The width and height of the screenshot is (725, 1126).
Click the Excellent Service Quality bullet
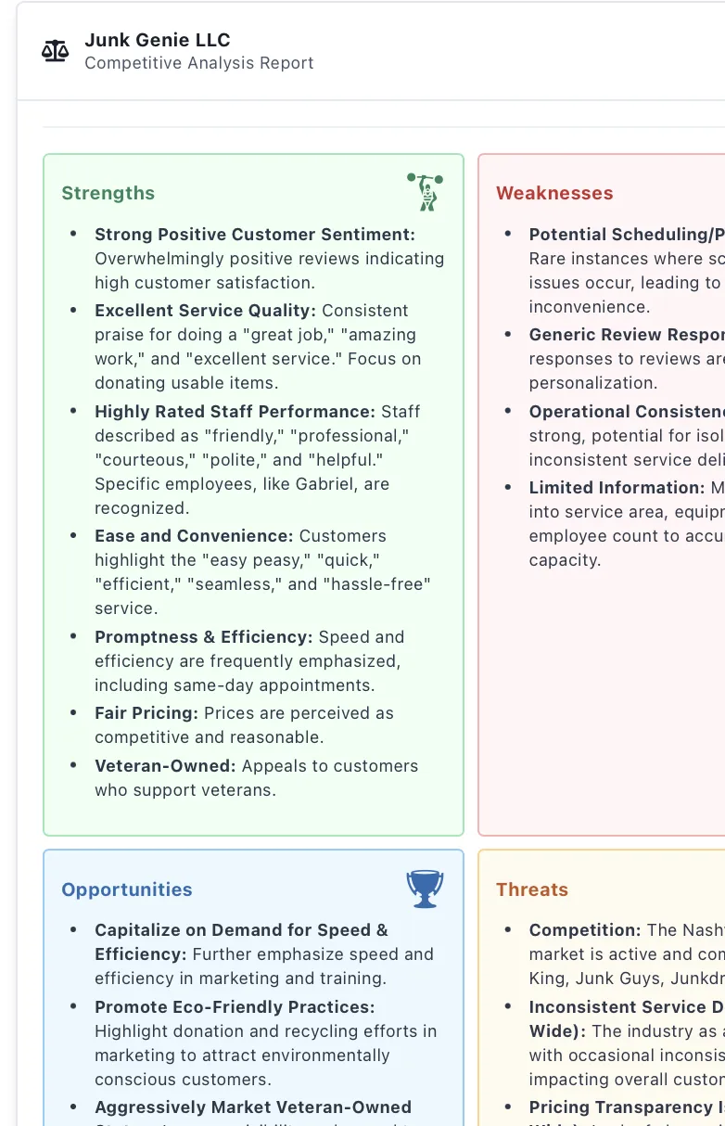pyautogui.click(x=205, y=311)
